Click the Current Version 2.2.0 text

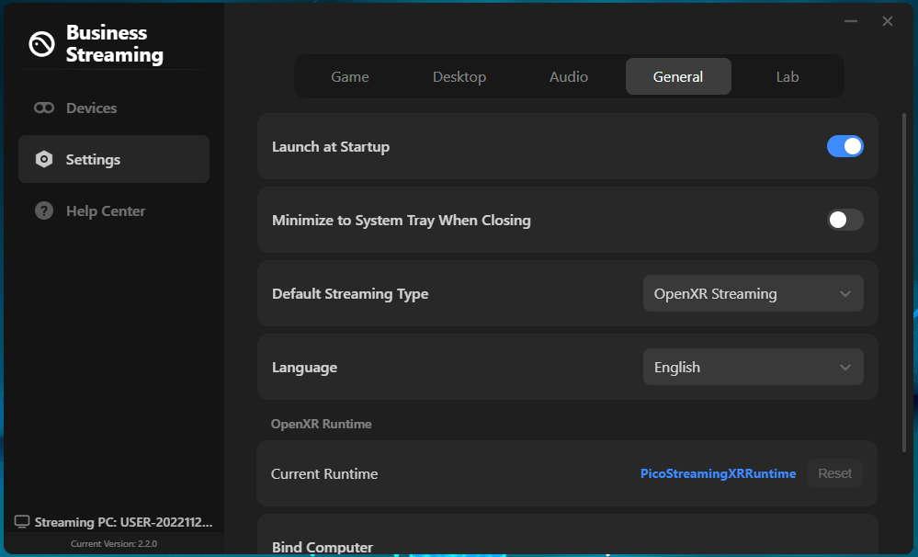[114, 543]
